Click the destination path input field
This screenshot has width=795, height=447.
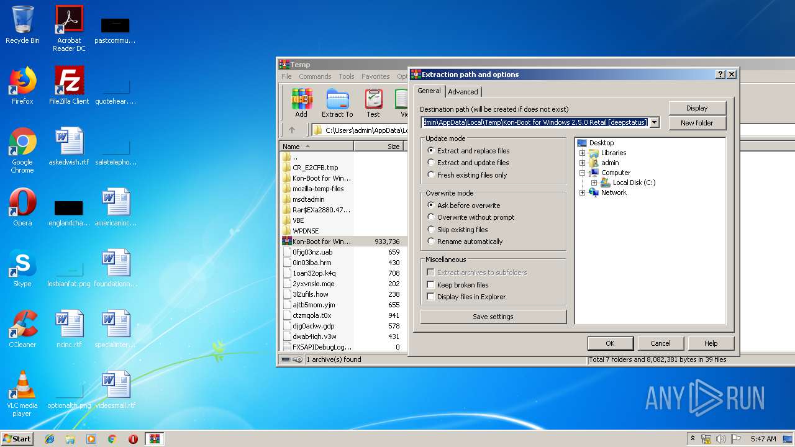tap(535, 122)
